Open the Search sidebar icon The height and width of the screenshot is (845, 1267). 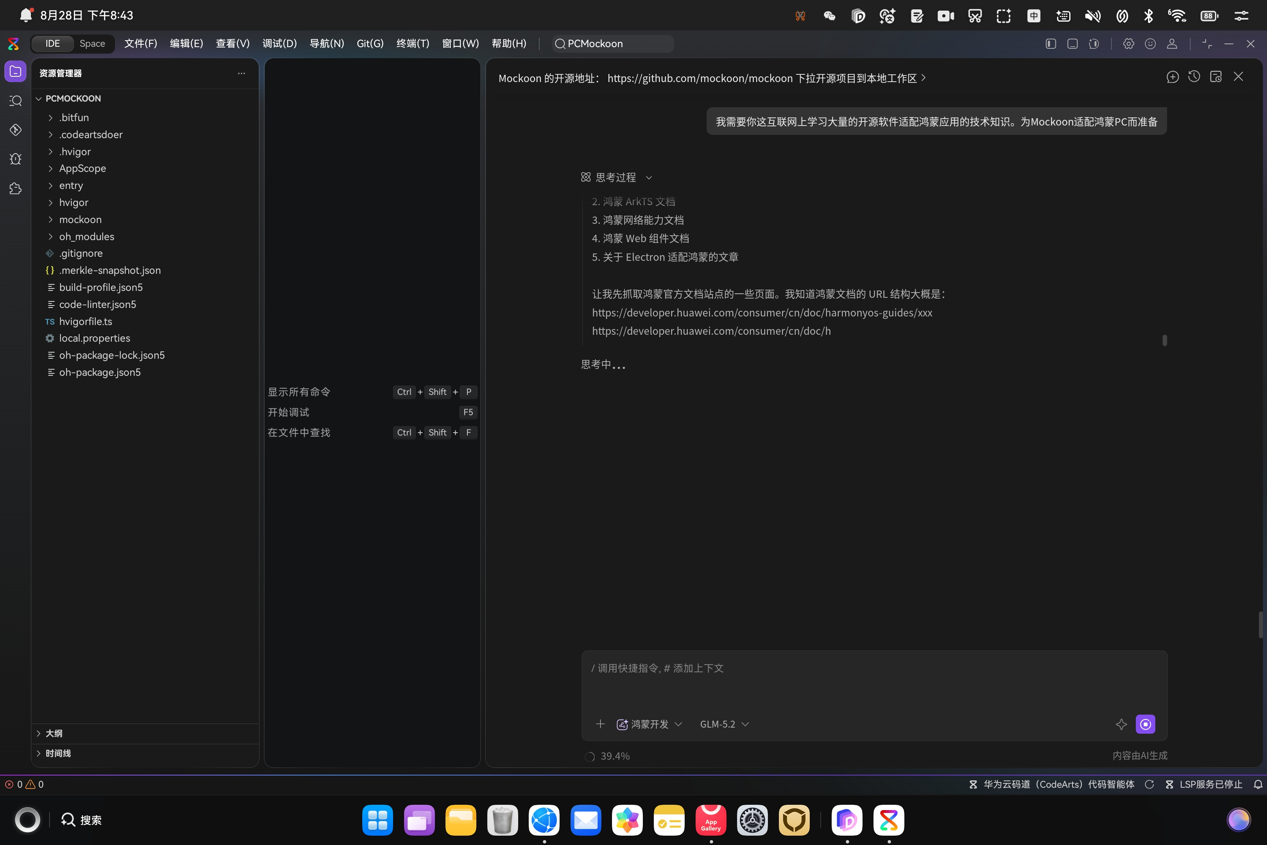15,101
